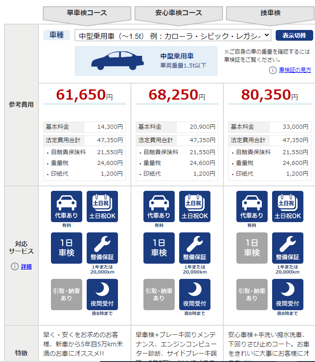Click grayed 引取・納車あり icon in 安心車検コース column
The height and width of the screenshot is (362, 315).
(x=159, y=294)
